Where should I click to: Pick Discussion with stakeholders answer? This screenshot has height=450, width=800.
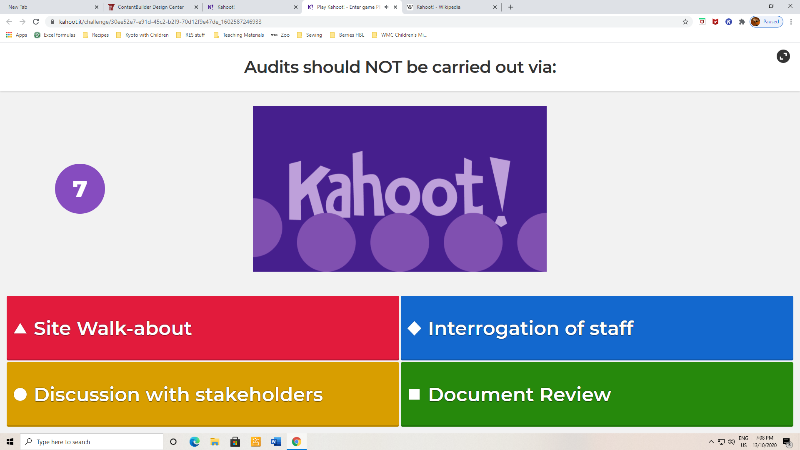tap(202, 394)
